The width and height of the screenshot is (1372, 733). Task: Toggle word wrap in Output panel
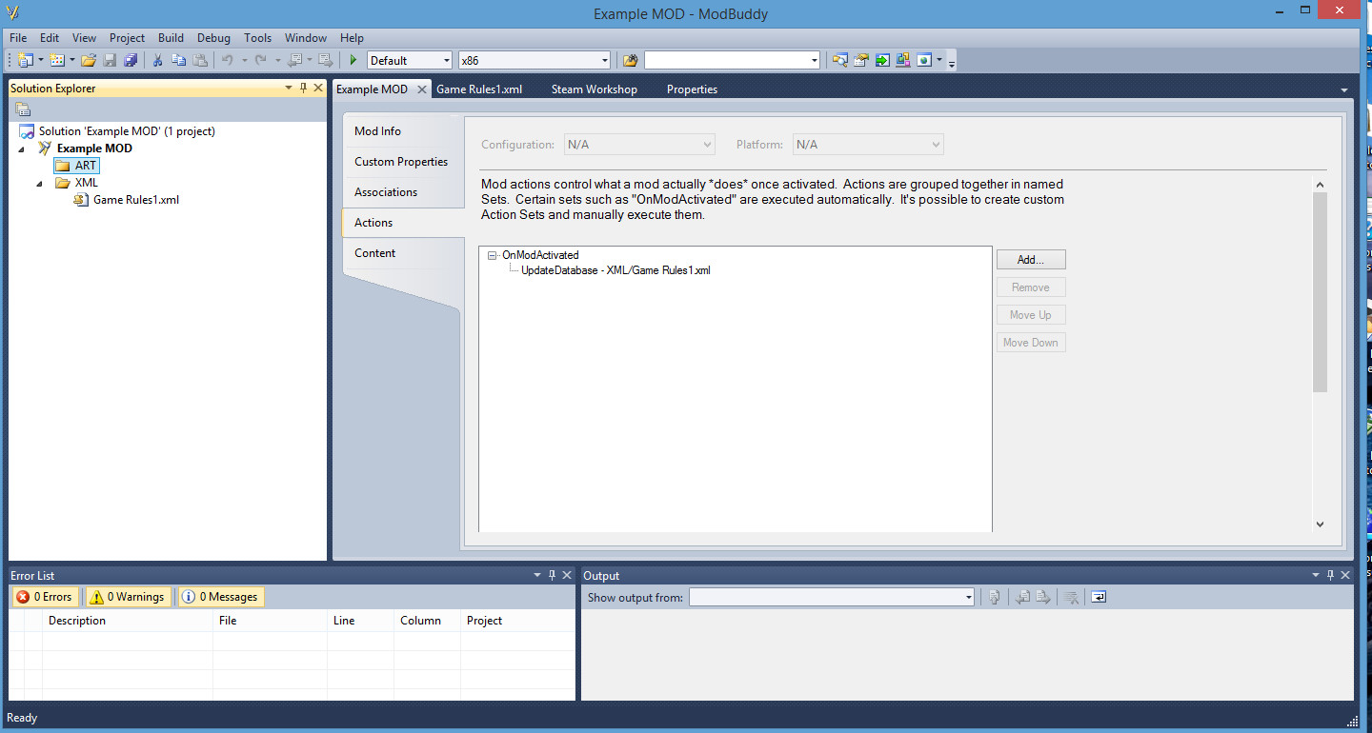[x=1099, y=597]
